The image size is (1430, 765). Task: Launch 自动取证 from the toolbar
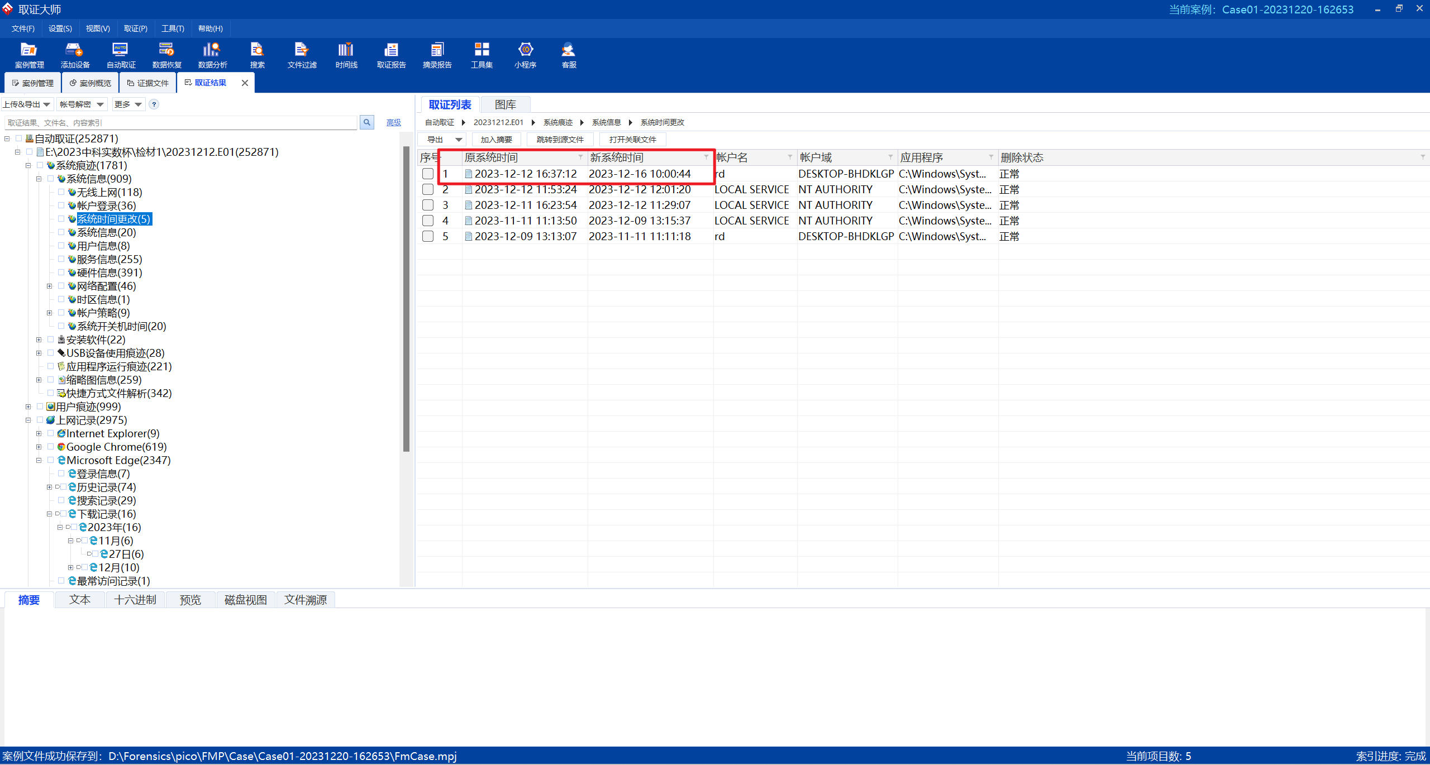pyautogui.click(x=121, y=55)
